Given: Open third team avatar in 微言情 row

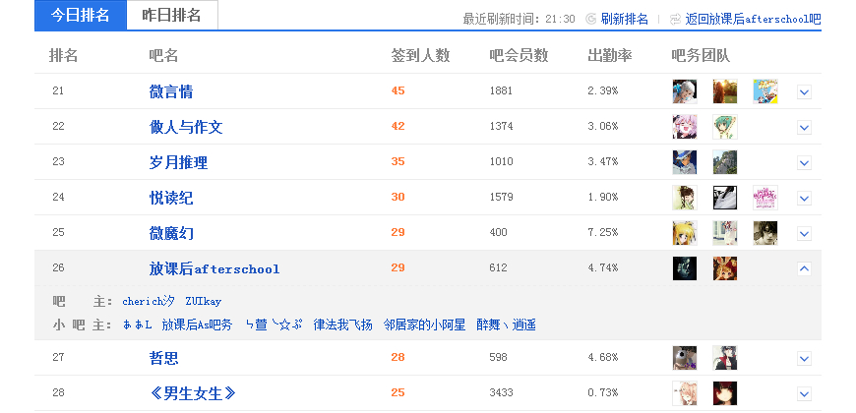Looking at the screenshot, I should pyautogui.click(x=765, y=91).
